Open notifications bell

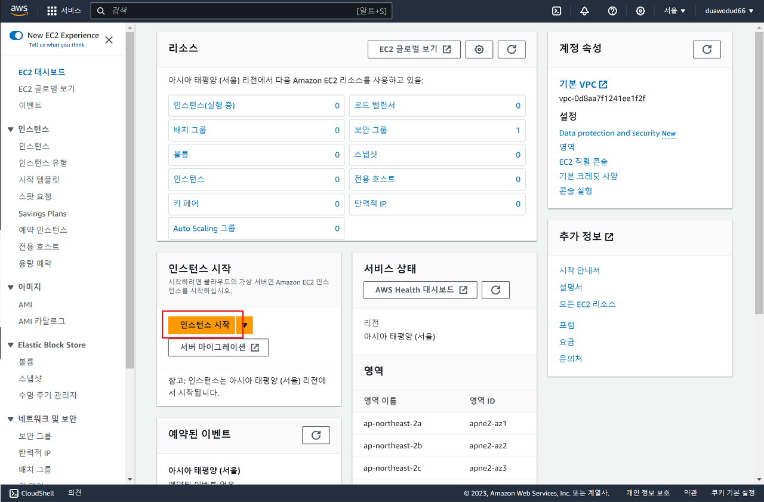(584, 11)
